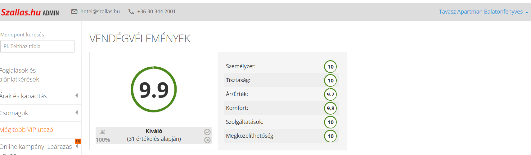Click the orange Új badge icon
The image size is (531, 155).
tap(78, 141)
